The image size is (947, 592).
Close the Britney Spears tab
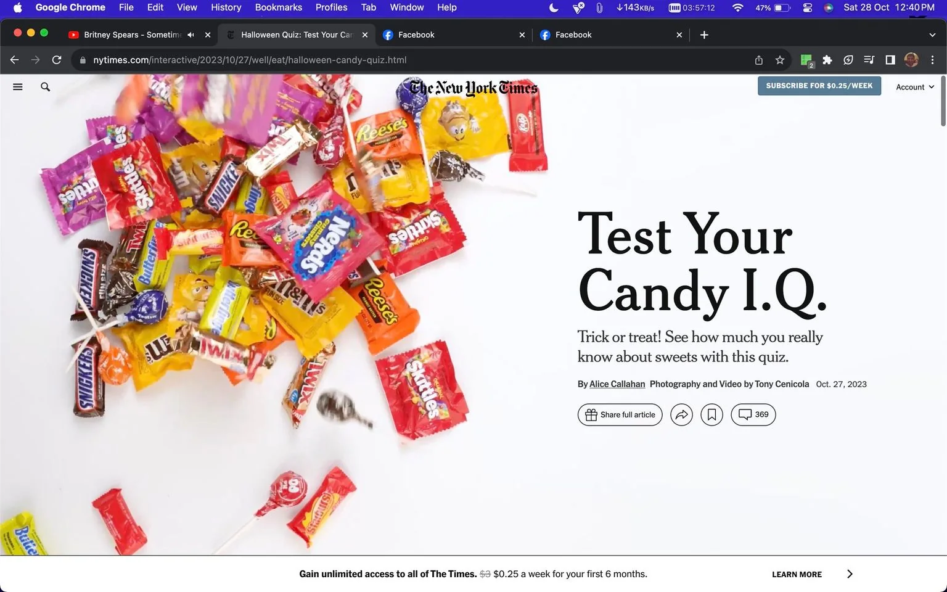coord(208,35)
